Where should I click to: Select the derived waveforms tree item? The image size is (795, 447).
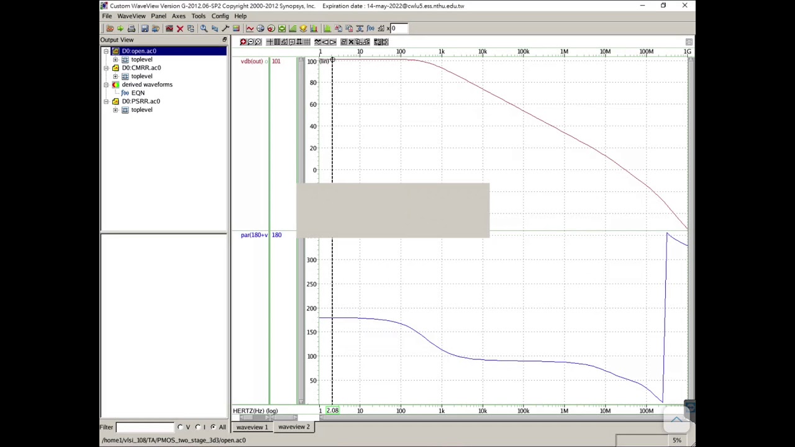click(x=147, y=84)
